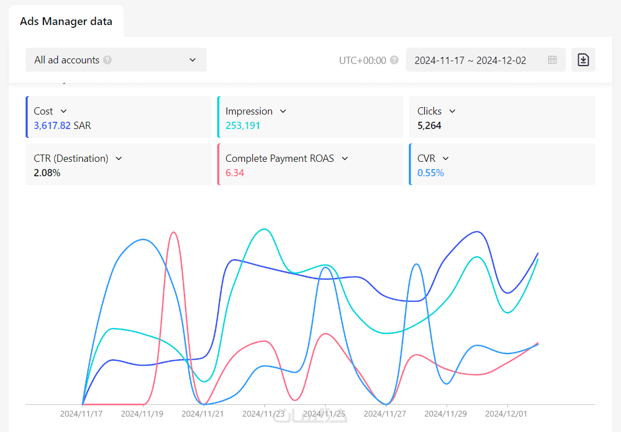The image size is (621, 432).
Task: Toggle the Clicks metric card
Action: [x=518, y=118]
